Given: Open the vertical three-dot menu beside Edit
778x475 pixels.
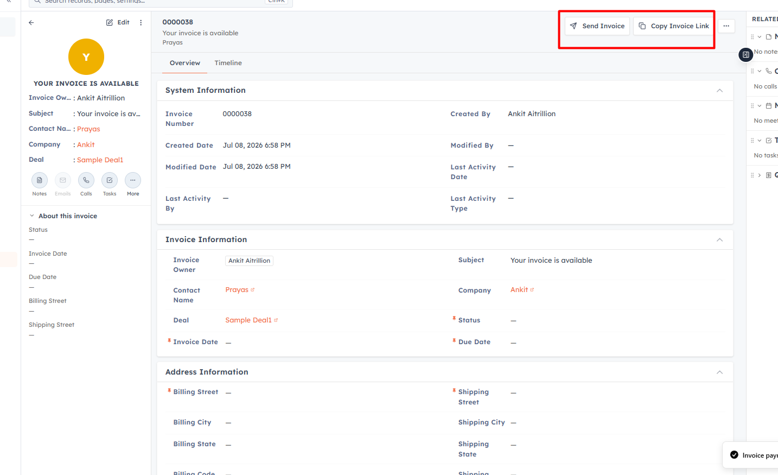Looking at the screenshot, I should coord(141,23).
